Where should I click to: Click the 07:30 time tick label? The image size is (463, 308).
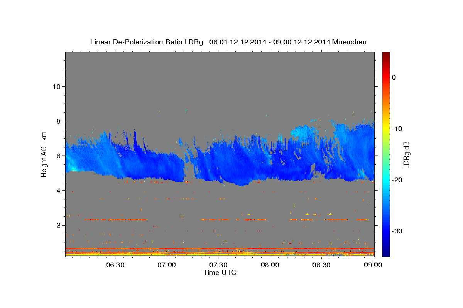pyautogui.click(x=219, y=265)
